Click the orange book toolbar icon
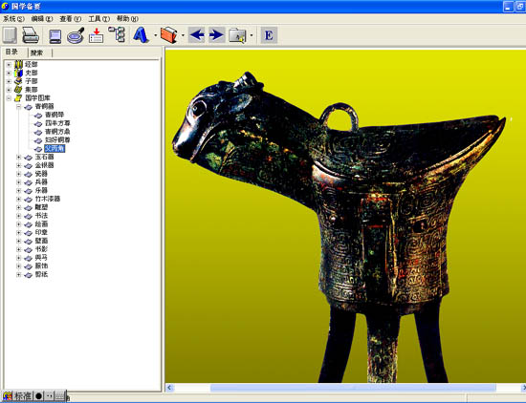 (168, 34)
